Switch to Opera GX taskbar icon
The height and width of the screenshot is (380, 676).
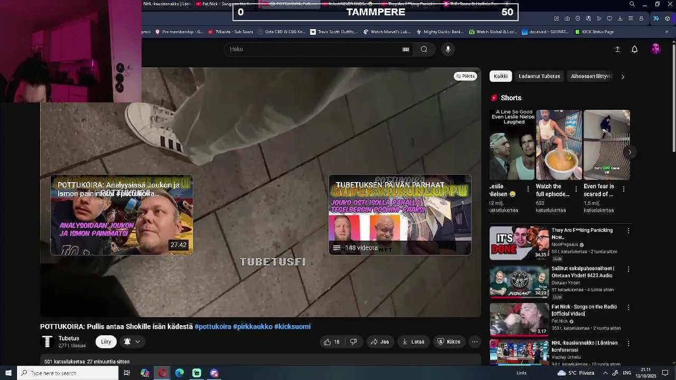(x=162, y=373)
